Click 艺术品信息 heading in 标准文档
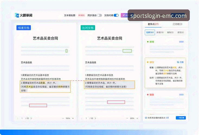The image size is (199, 135). click(26, 62)
